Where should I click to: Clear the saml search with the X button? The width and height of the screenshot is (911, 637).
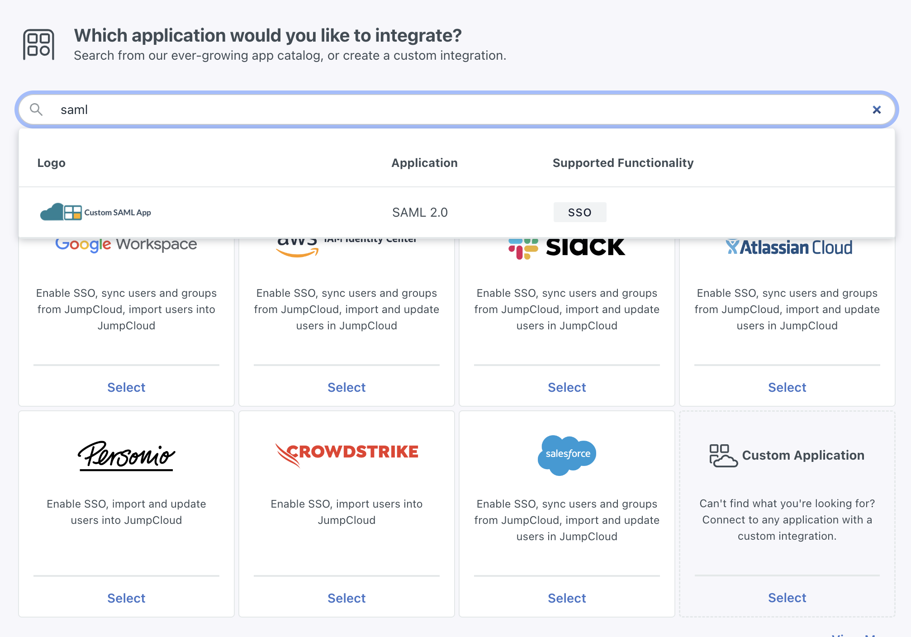[877, 109]
